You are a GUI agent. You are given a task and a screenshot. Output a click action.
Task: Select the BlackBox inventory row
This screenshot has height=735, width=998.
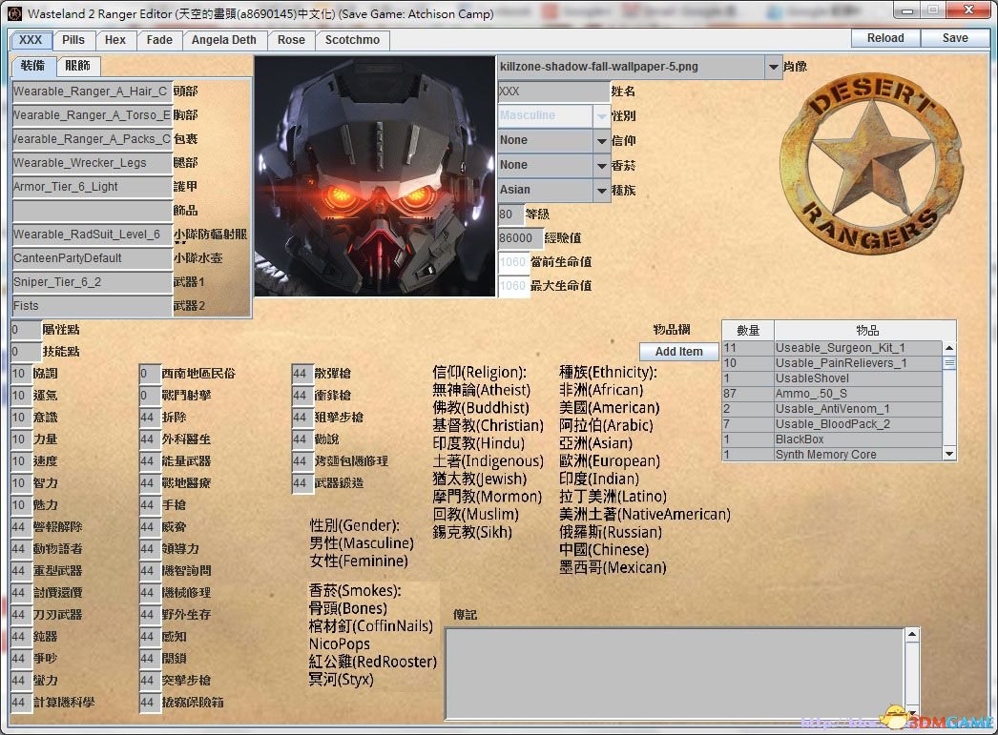pos(833,439)
